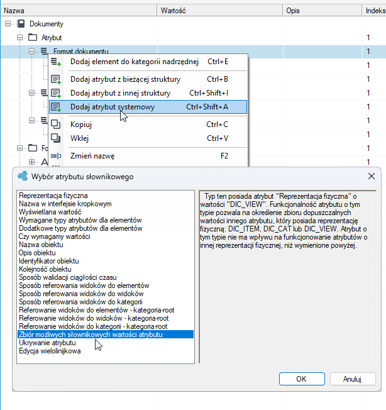This screenshot has width=386, height=410.
Task: Collapse the Atrybut folder node
Action: pyautogui.click(x=19, y=38)
